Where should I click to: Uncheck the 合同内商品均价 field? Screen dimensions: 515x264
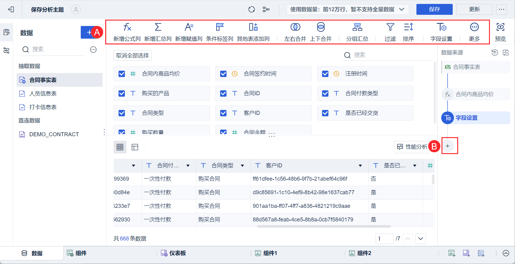coord(122,74)
